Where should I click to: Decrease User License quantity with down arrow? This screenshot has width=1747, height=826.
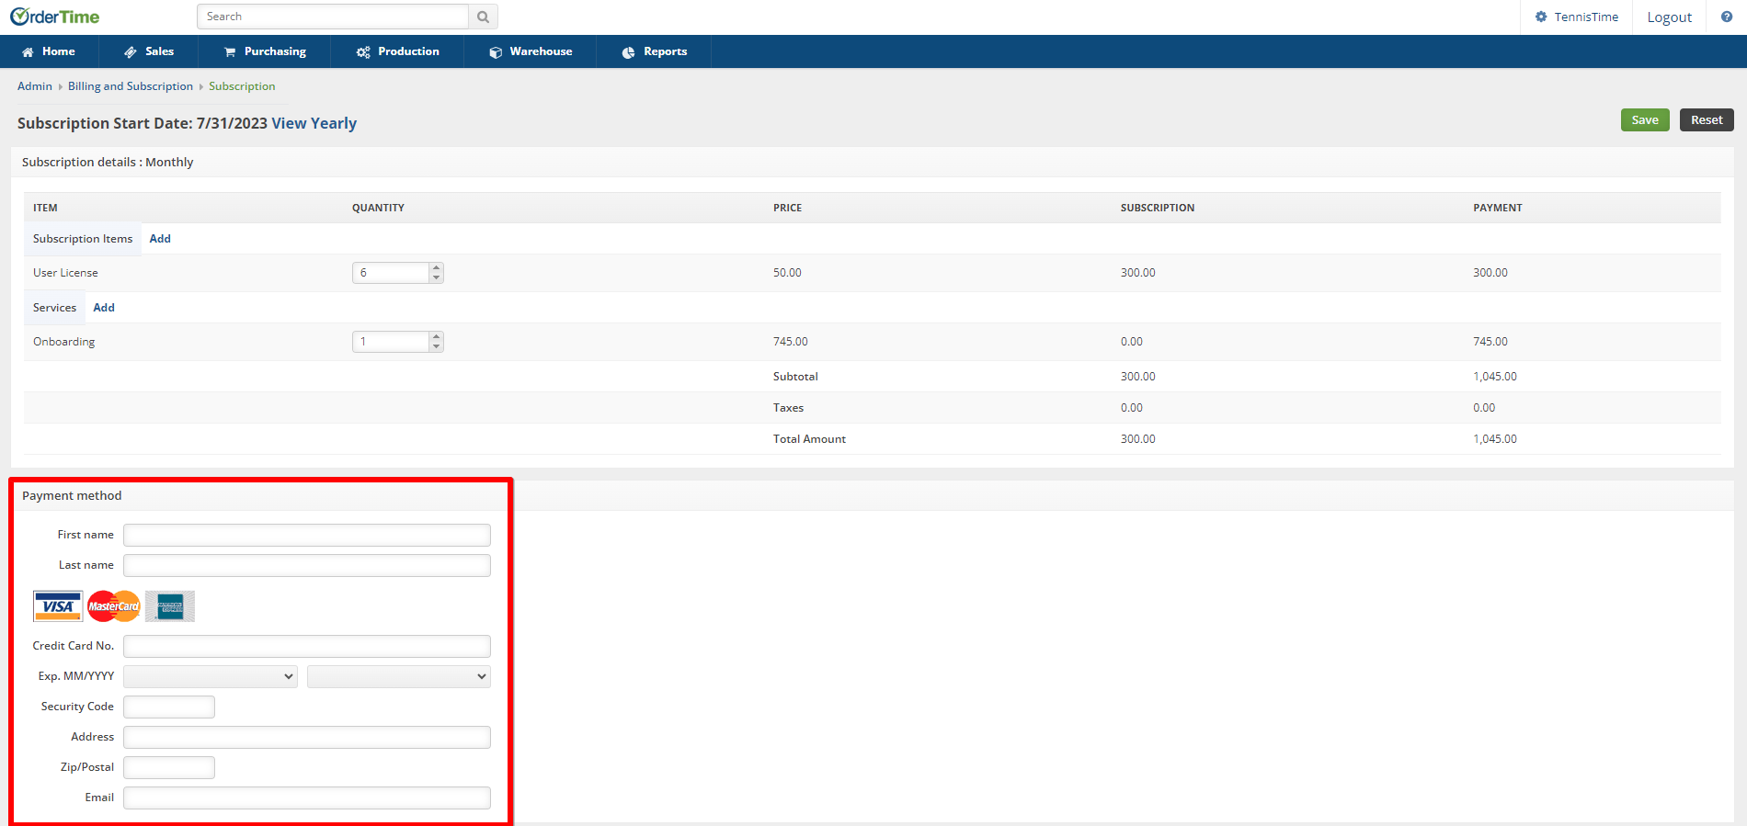[x=436, y=277]
